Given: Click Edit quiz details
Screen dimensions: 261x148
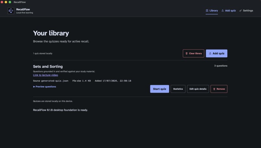Looking at the screenshot, I should pyautogui.click(x=198, y=89).
